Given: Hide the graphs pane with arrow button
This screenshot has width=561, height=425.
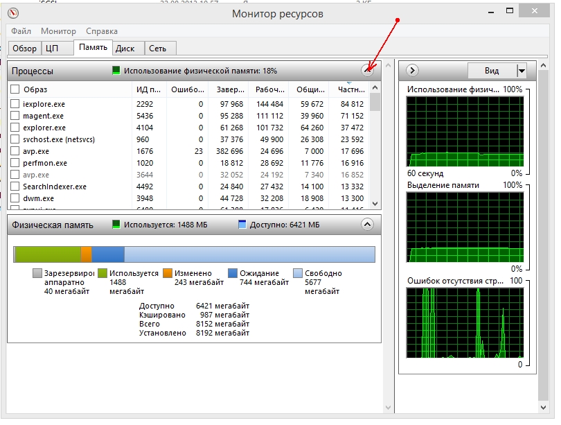Looking at the screenshot, I should (x=412, y=70).
